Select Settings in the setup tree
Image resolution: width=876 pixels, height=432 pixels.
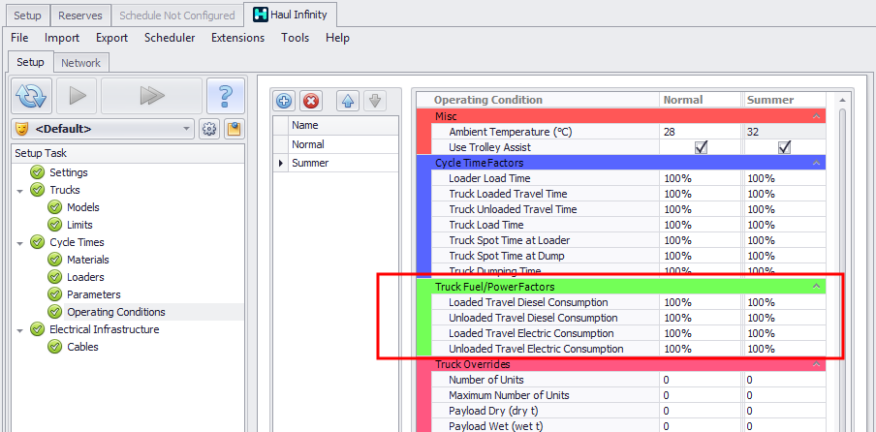pyautogui.click(x=69, y=172)
